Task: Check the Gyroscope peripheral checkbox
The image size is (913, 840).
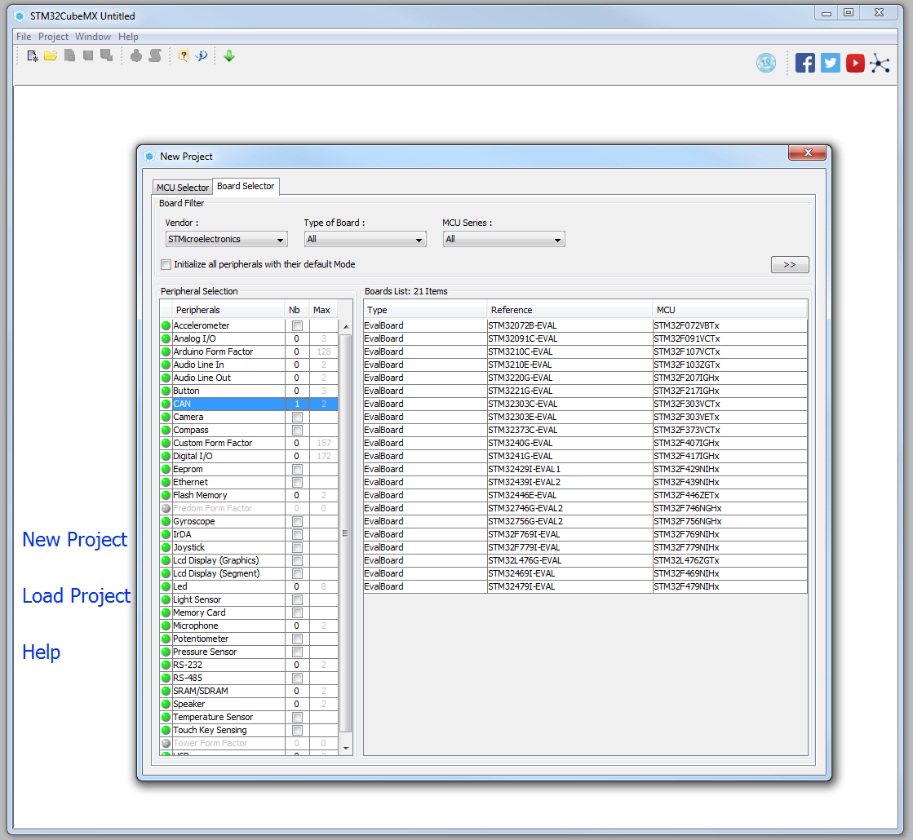Action: (x=298, y=522)
